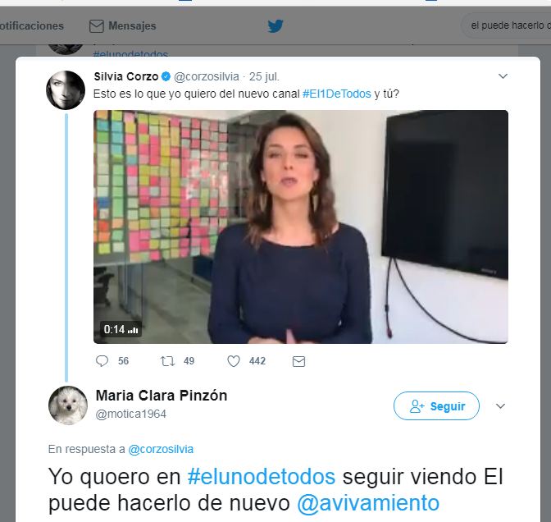Screen dimensions: 551x522
Task: Click the #El1DeTodos hashtag link
Action: (x=337, y=94)
